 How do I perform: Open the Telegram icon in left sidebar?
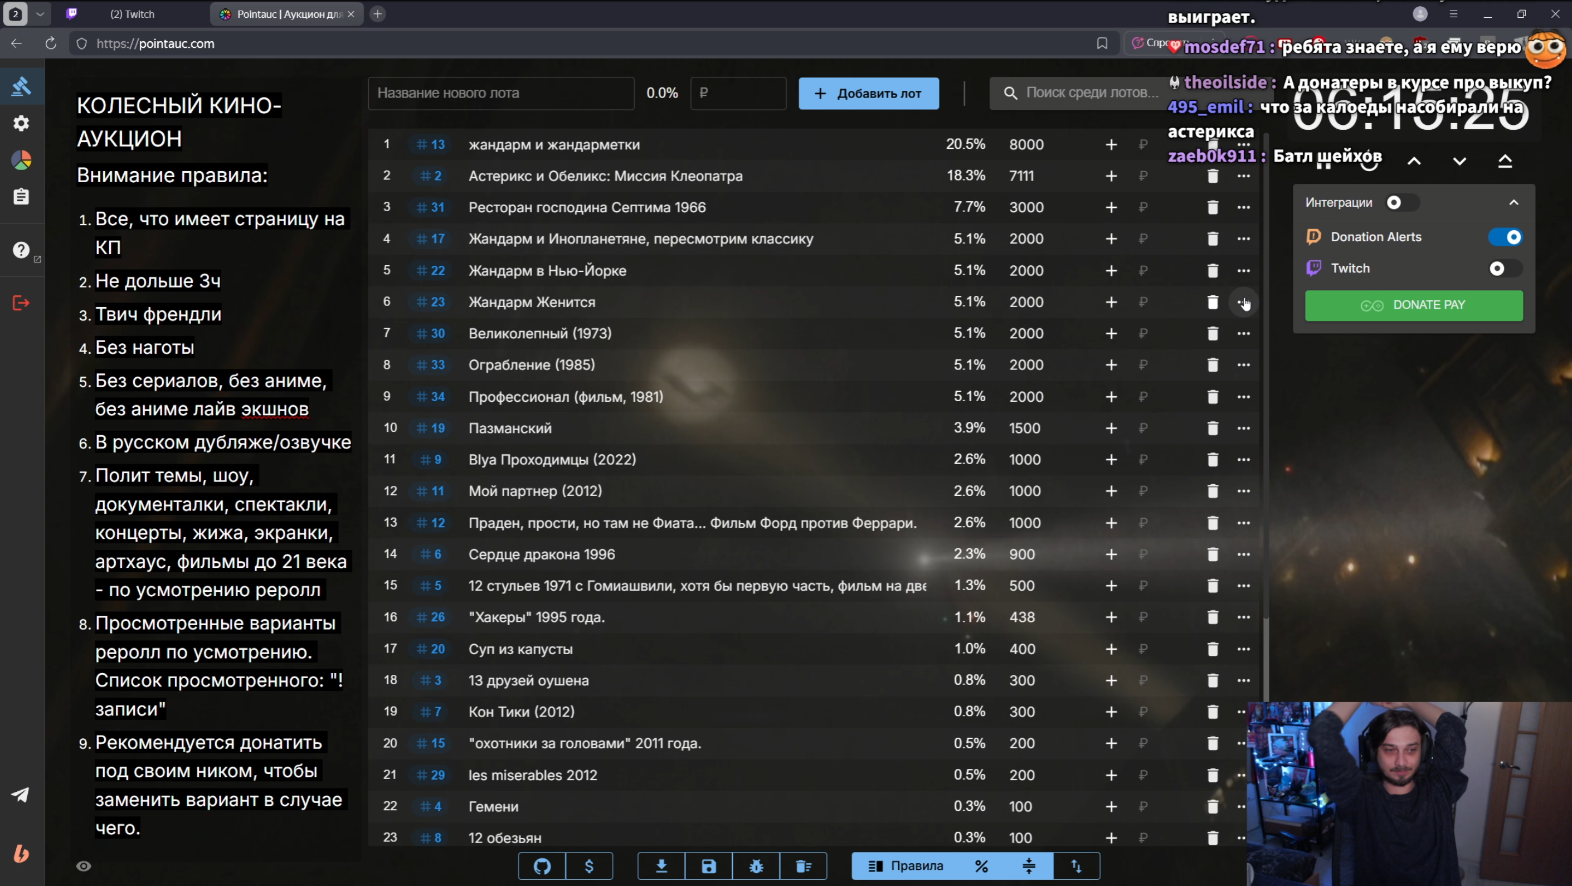point(21,795)
